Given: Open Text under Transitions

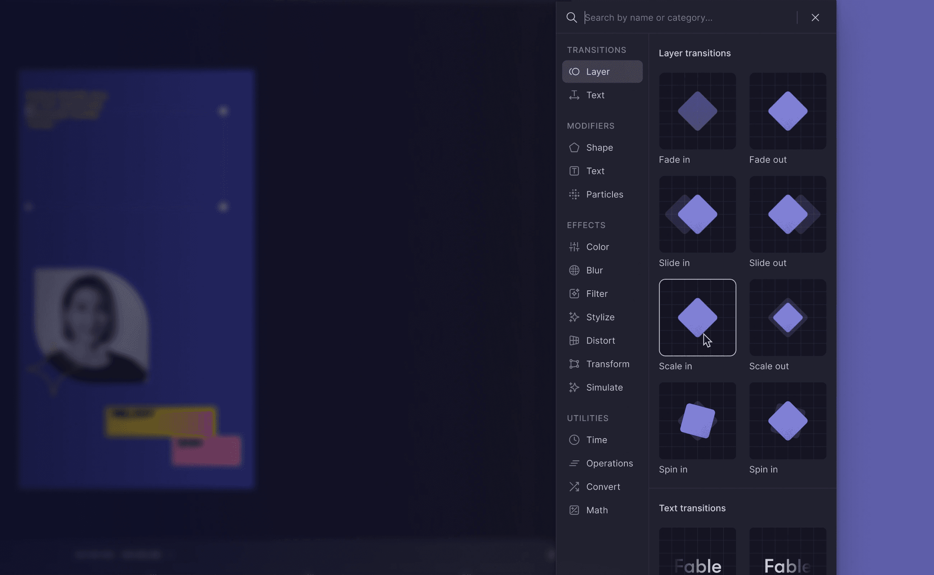Looking at the screenshot, I should pyautogui.click(x=595, y=95).
